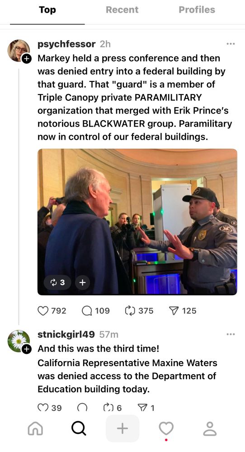Open more options for stnickgirl49's reply
The width and height of the screenshot is (245, 452).
[231, 334]
